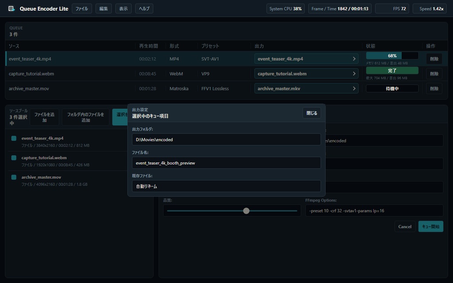Click the キュー開始 button
The height and width of the screenshot is (283, 453).
coord(430,227)
